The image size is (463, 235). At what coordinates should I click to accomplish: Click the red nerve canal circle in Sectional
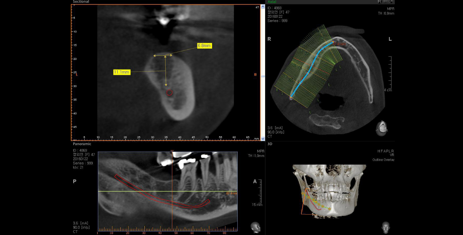tap(169, 93)
